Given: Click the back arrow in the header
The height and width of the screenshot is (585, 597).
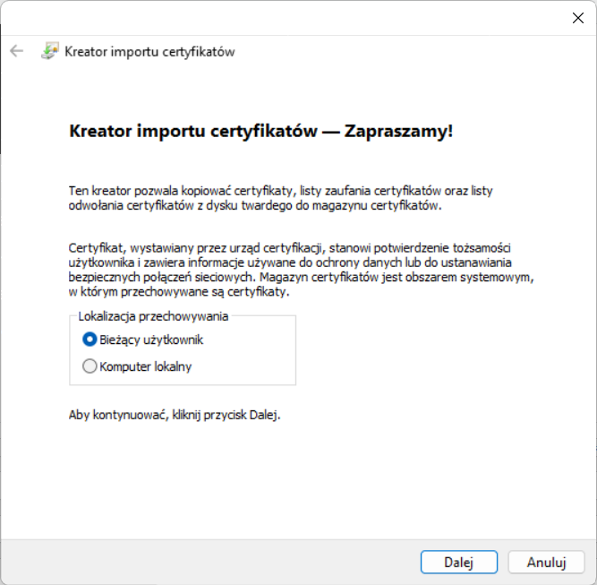Looking at the screenshot, I should point(16,51).
